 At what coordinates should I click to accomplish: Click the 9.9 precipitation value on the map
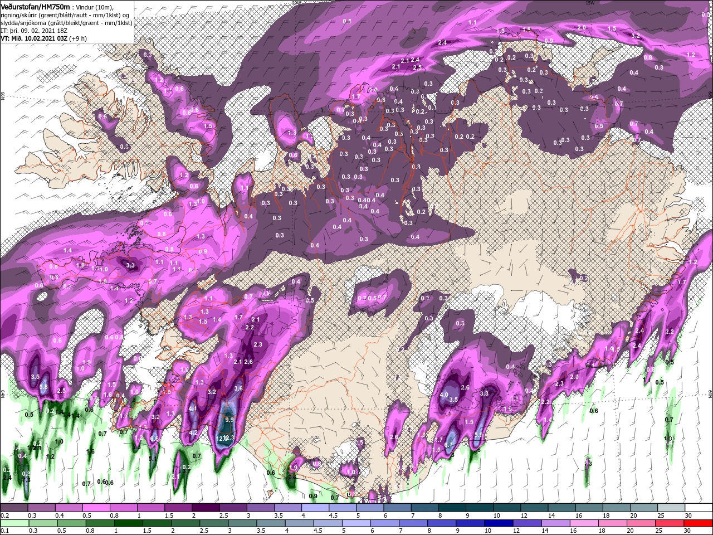pos(229,420)
